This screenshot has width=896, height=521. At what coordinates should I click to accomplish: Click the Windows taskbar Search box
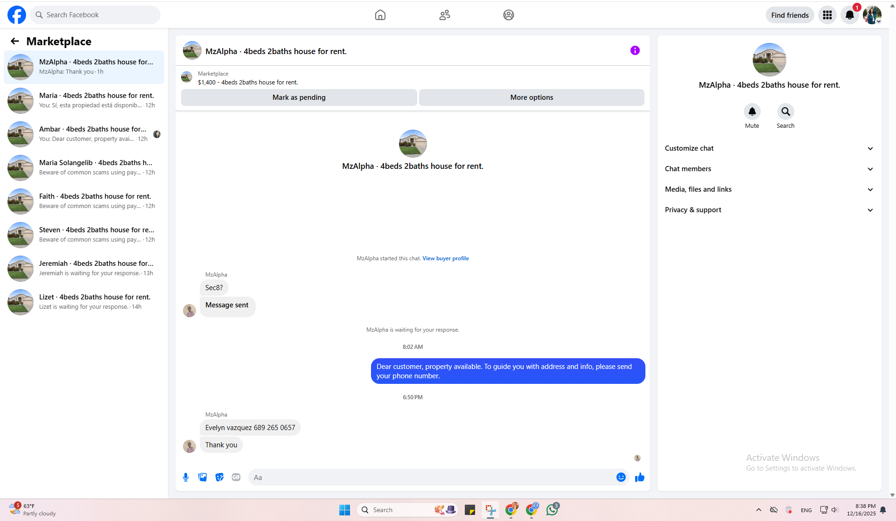click(x=407, y=510)
